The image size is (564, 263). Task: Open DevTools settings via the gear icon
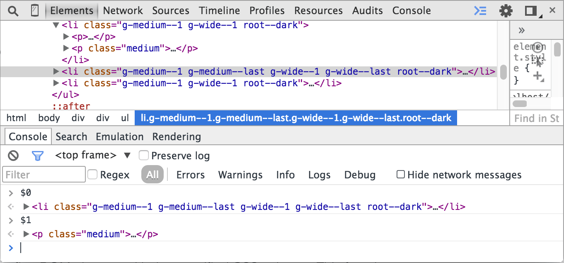click(x=506, y=11)
